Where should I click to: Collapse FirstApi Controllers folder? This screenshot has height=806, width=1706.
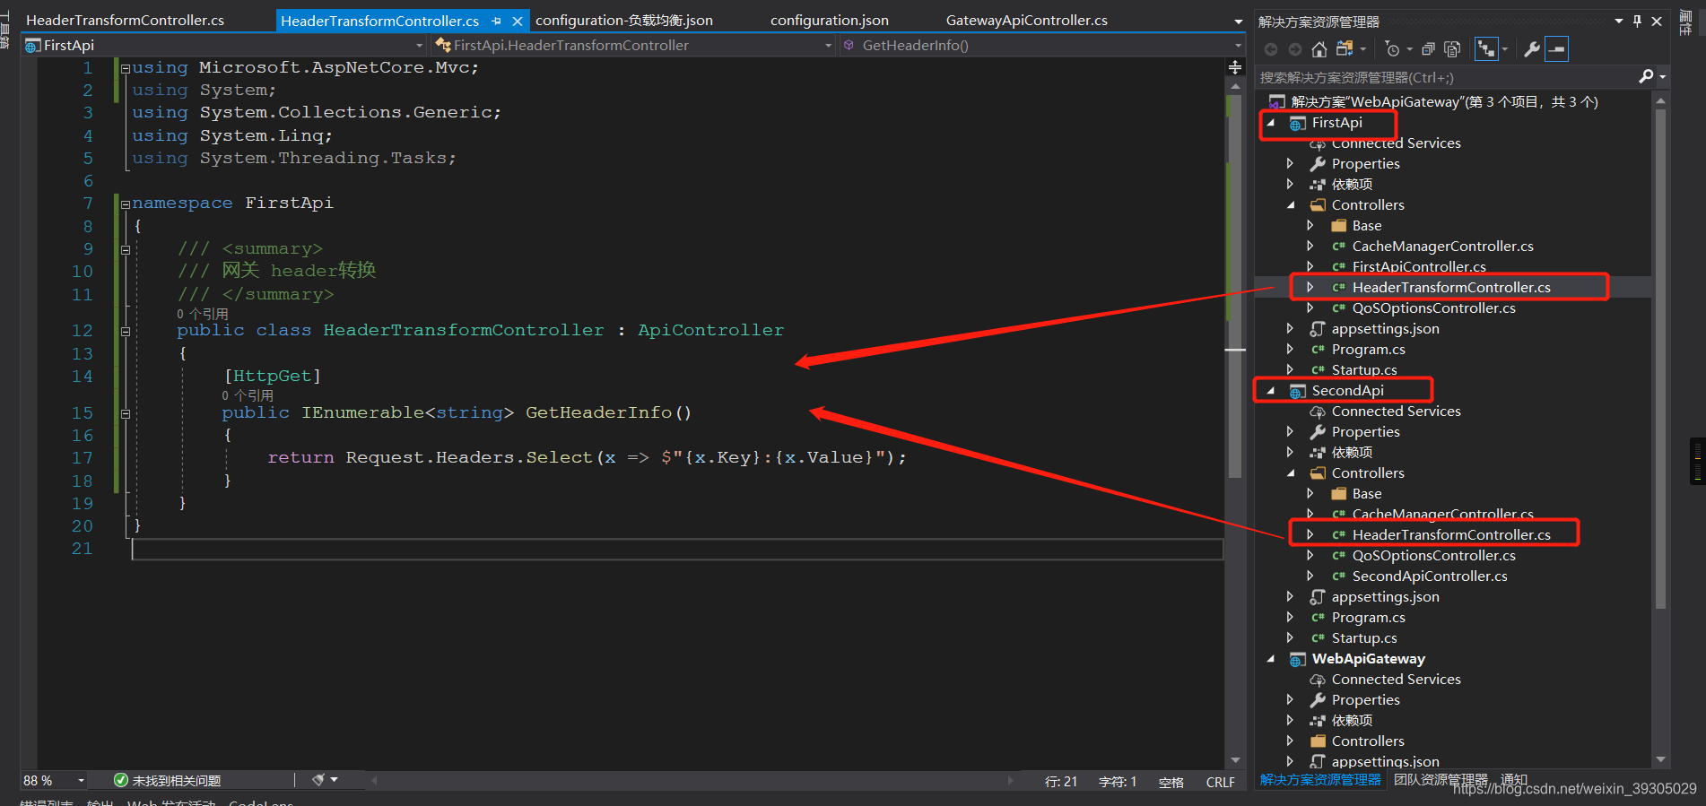coord(1291,205)
